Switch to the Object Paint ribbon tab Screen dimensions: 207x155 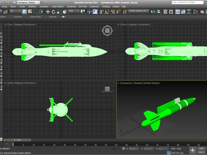(x=35, y=17)
